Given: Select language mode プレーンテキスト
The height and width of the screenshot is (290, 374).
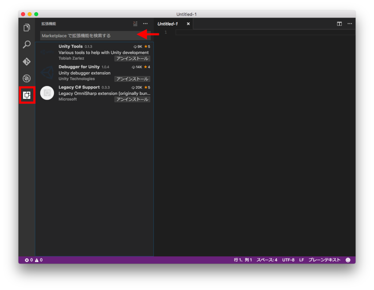Looking at the screenshot, I should [x=324, y=260].
